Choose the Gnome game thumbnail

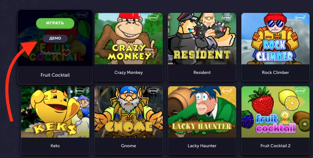point(129,112)
